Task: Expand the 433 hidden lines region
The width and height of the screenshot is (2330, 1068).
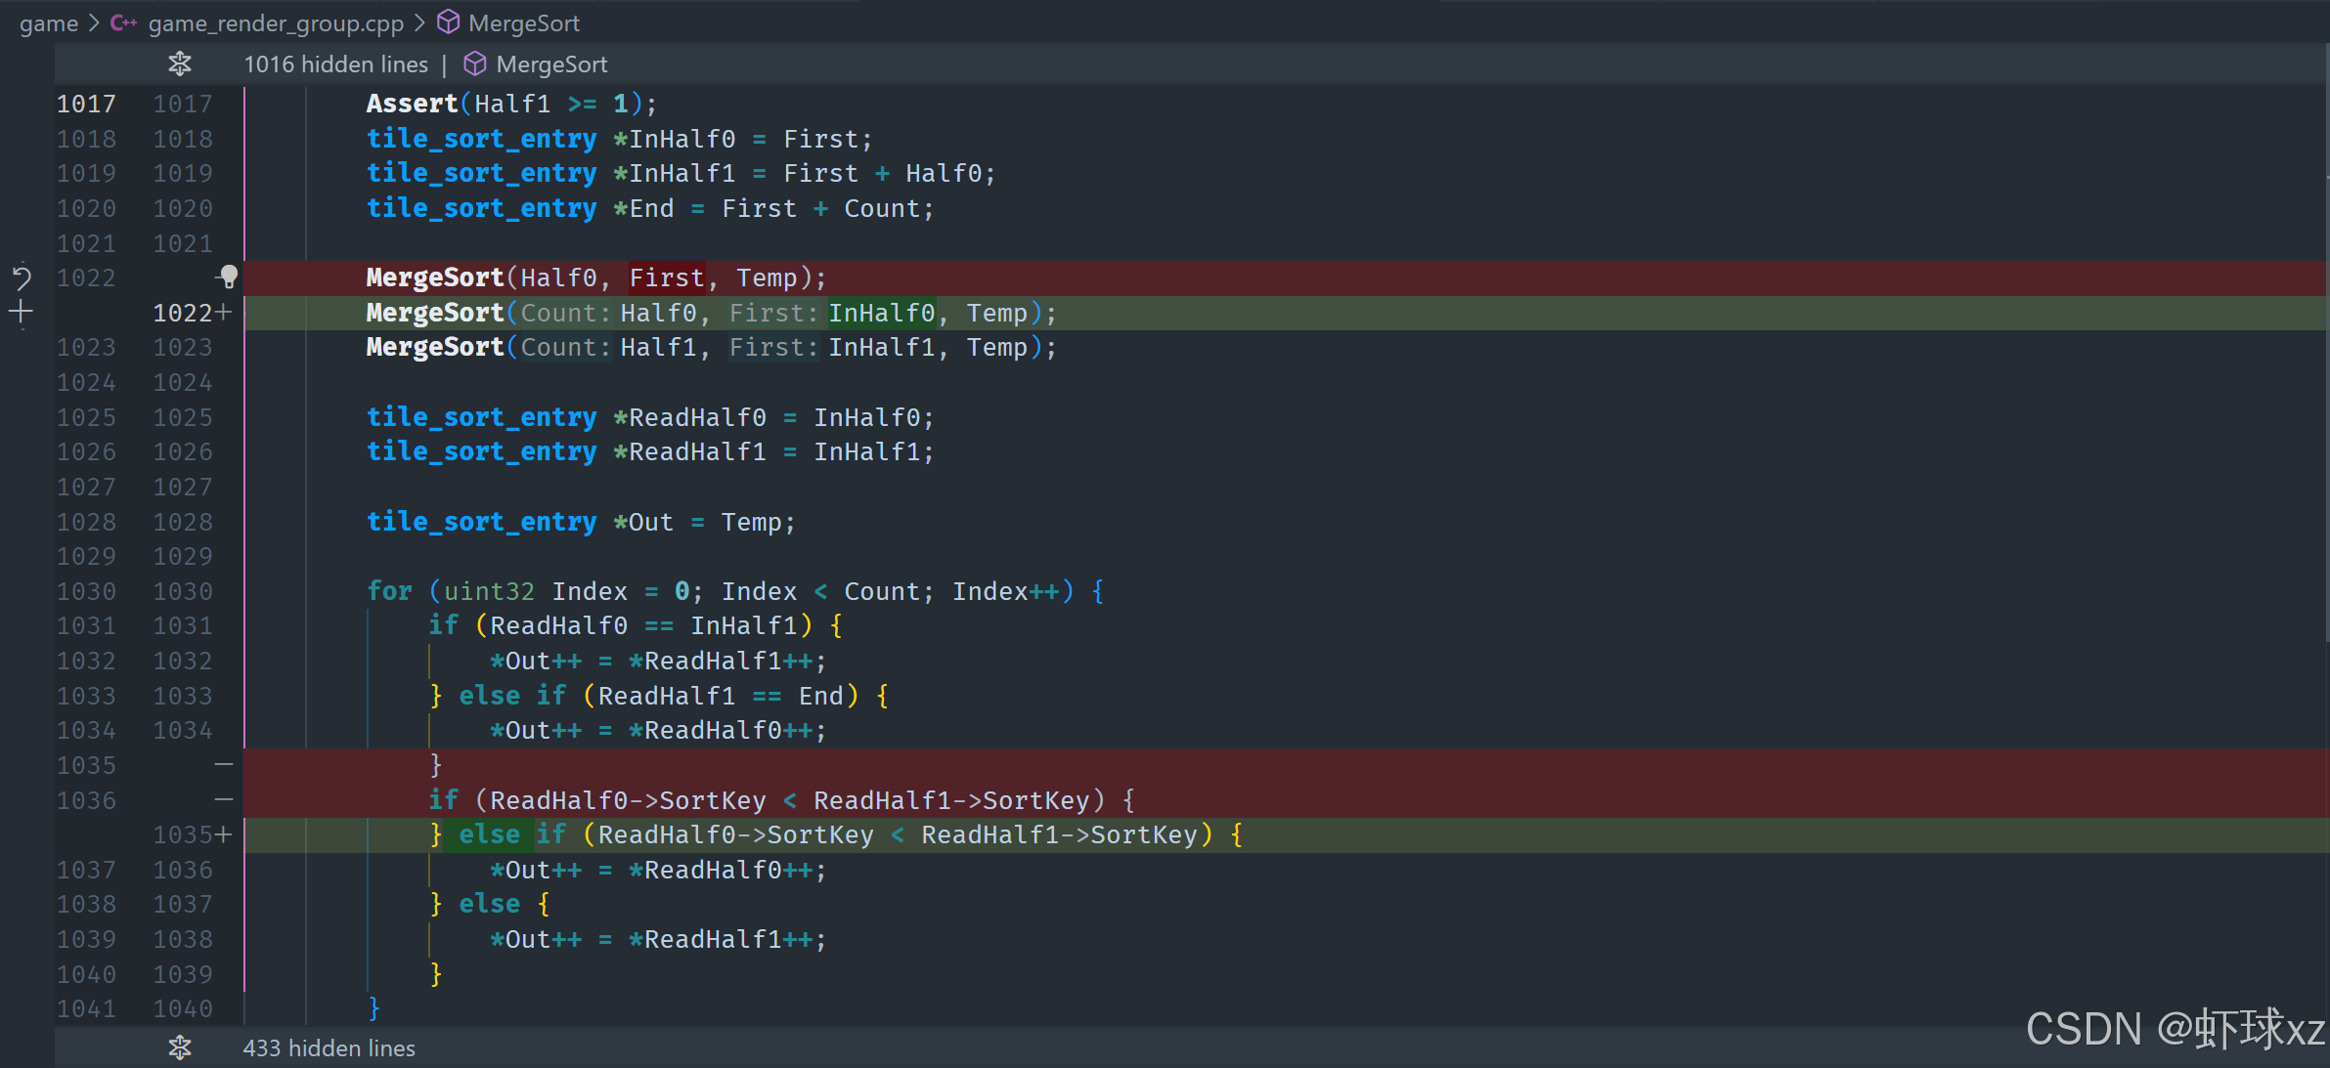Action: pos(329,1047)
